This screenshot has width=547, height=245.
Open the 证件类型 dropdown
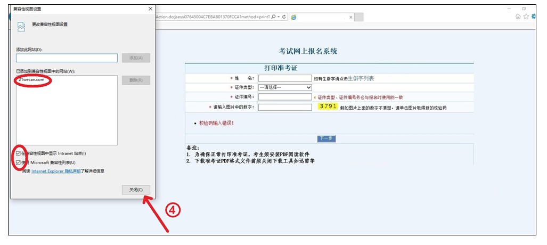(x=285, y=87)
